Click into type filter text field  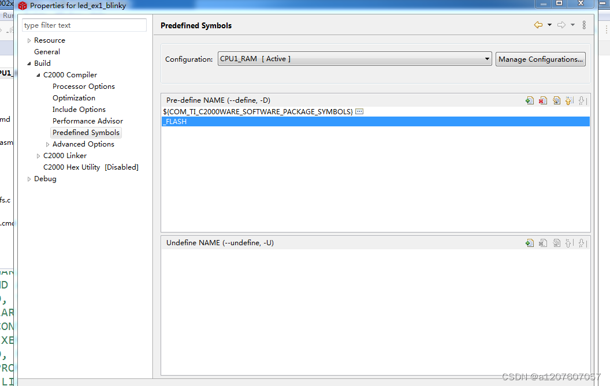[84, 25]
